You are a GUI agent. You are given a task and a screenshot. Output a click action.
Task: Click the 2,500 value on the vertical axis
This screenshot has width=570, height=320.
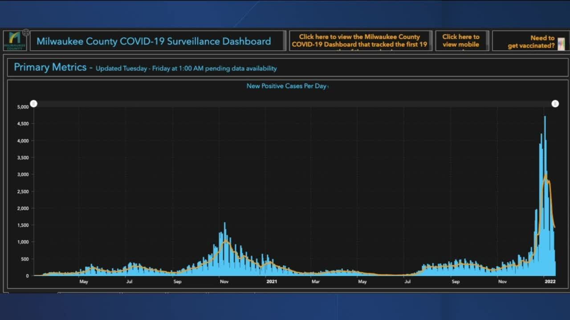pyautogui.click(x=23, y=192)
